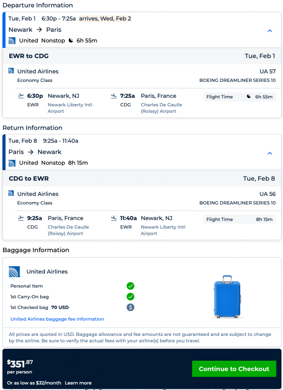Image resolution: width=283 pixels, height=390 pixels.
Task: Click Learn more about monthly payments
Action: 78,383
